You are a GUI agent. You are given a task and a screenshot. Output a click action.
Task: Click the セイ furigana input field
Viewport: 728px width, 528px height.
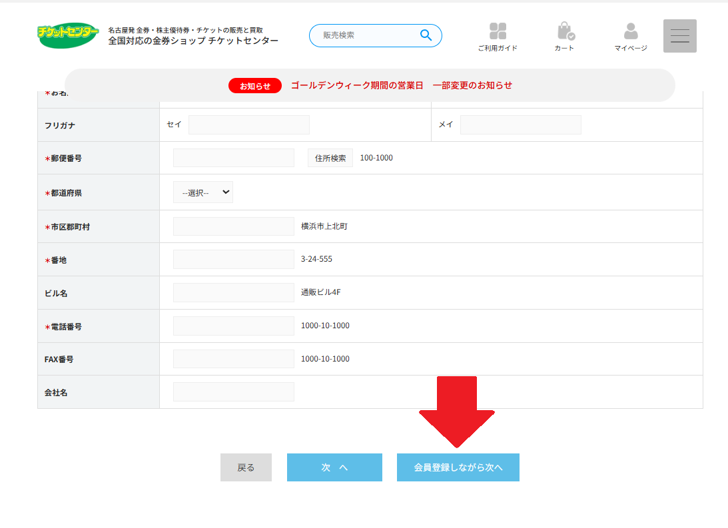[x=249, y=125]
